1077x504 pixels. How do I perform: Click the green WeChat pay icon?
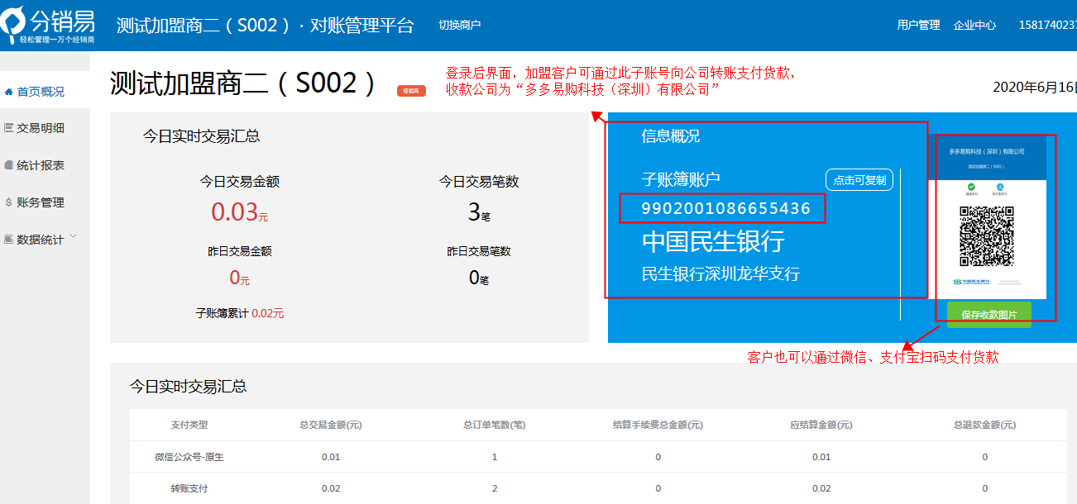(x=972, y=188)
